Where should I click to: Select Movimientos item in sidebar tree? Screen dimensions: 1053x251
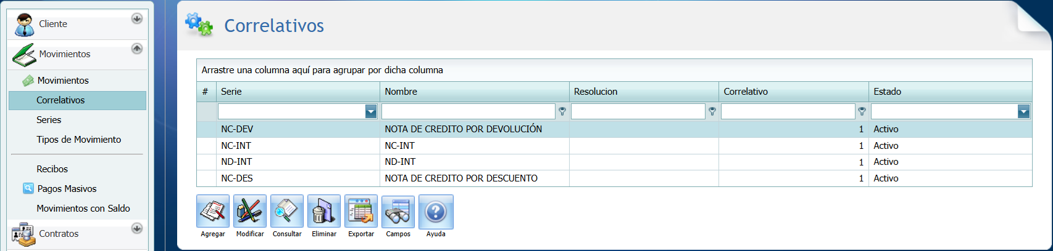[63, 81]
